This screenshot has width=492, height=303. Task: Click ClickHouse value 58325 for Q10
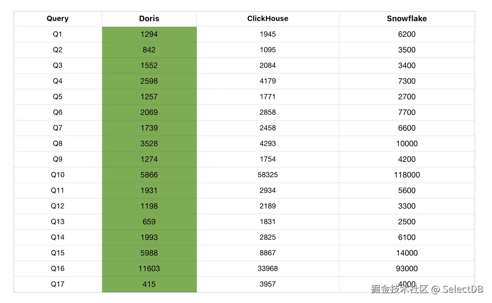(268, 175)
